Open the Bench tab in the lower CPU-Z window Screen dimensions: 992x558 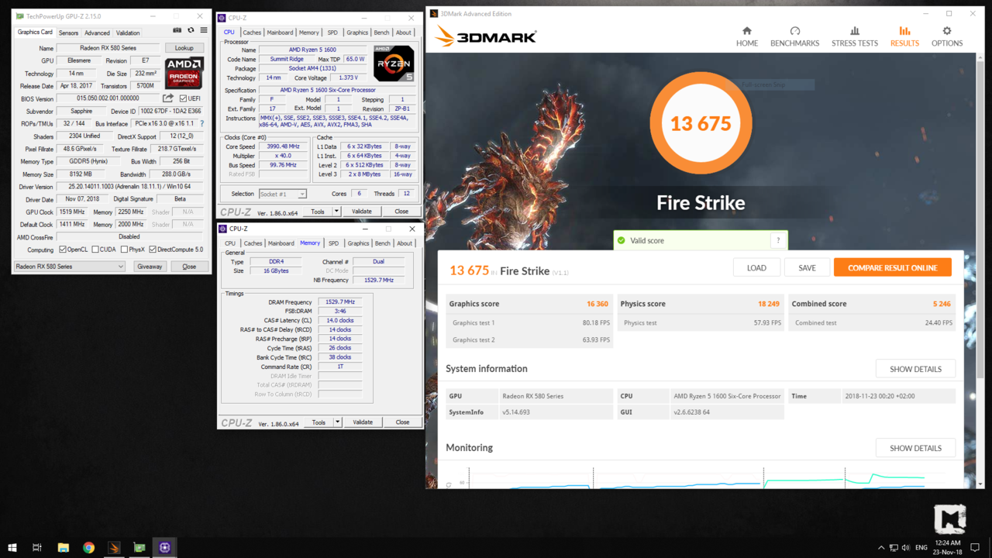click(x=383, y=243)
